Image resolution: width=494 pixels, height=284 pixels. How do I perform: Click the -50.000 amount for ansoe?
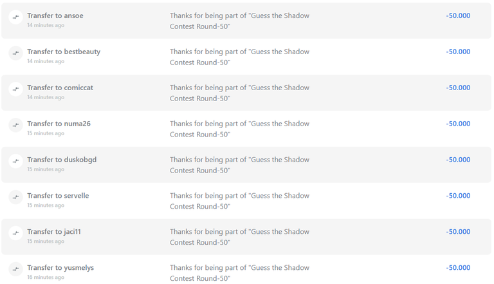(458, 15)
